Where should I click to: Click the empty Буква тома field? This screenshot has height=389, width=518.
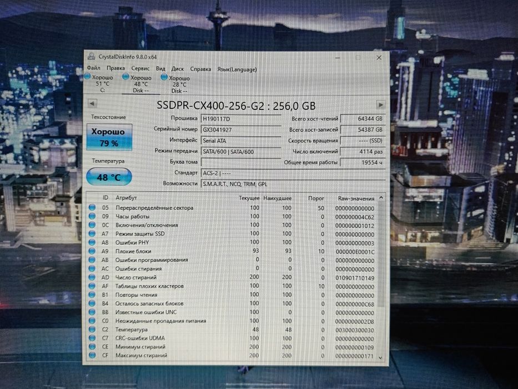coord(240,162)
